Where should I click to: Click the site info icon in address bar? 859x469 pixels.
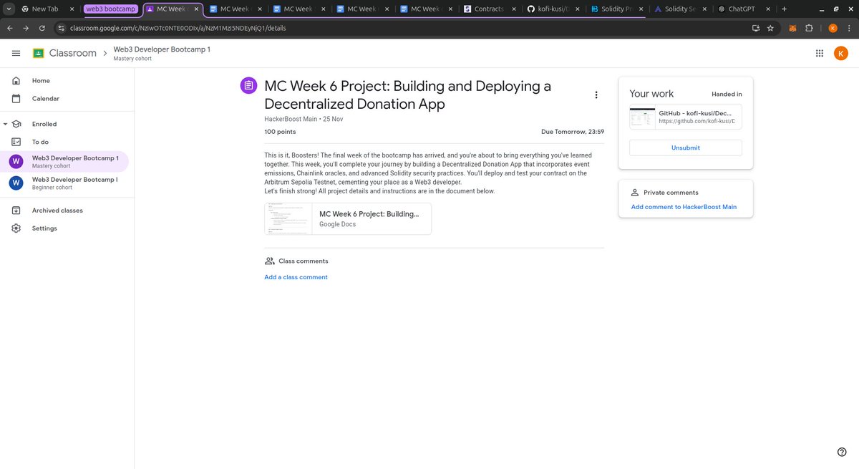coord(62,28)
